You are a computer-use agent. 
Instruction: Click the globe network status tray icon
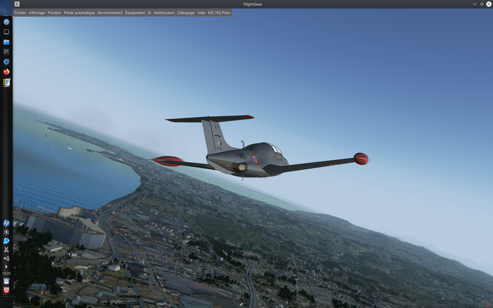(6, 241)
